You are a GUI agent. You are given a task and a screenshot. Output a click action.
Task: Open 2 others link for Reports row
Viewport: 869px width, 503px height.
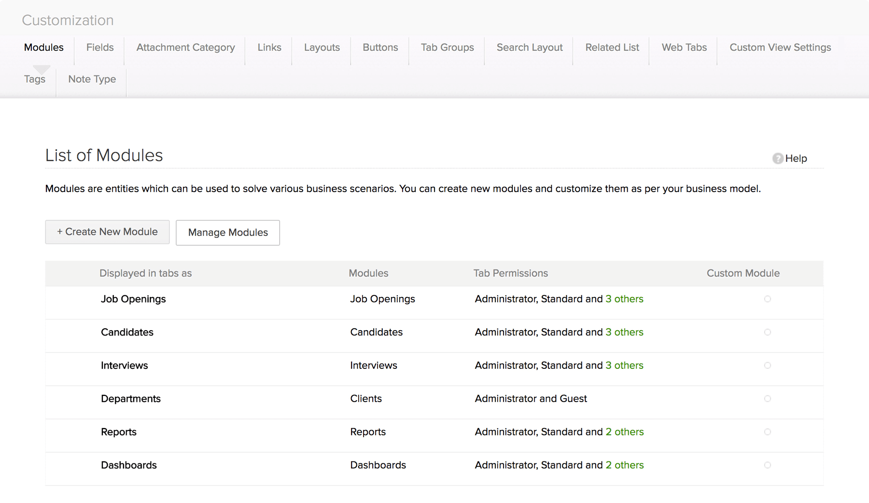(625, 432)
